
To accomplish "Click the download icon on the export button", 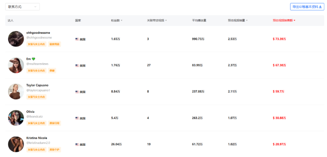I will pos(320,7).
